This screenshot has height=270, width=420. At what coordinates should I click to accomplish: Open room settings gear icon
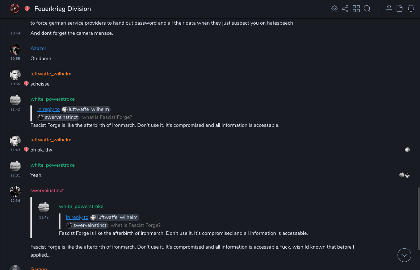[335, 9]
